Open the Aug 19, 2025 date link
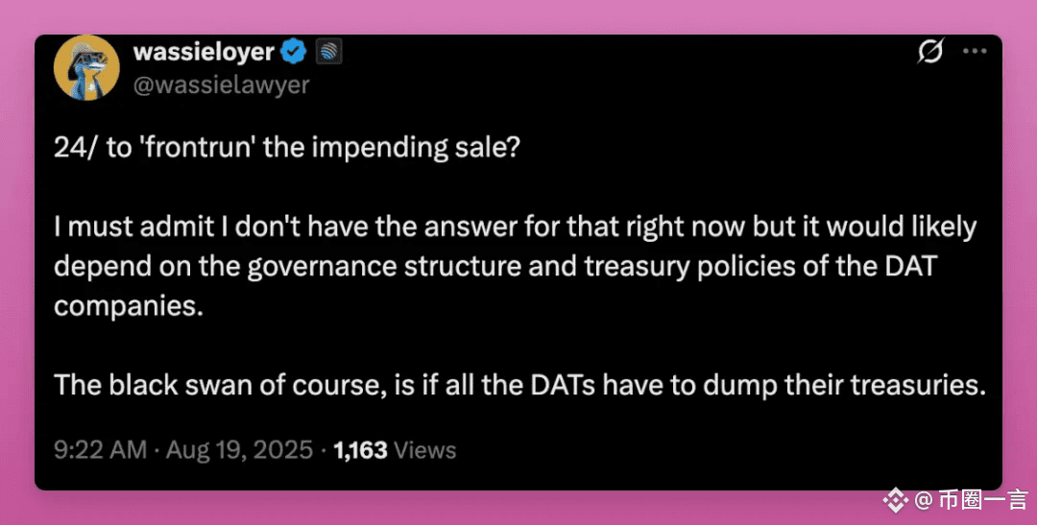Viewport: 1037px width, 525px height. point(239,450)
